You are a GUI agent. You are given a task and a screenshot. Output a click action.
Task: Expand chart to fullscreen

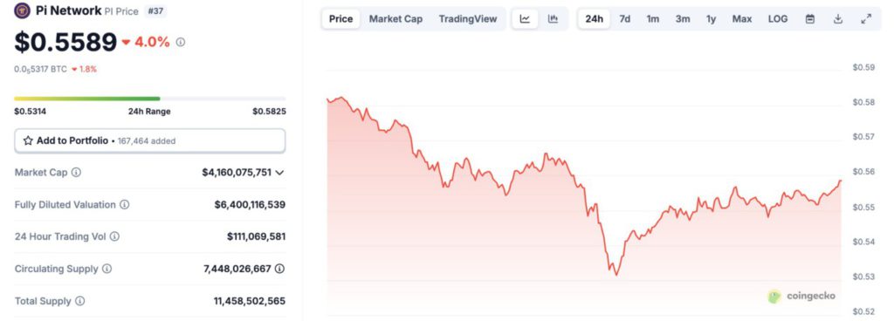865,19
